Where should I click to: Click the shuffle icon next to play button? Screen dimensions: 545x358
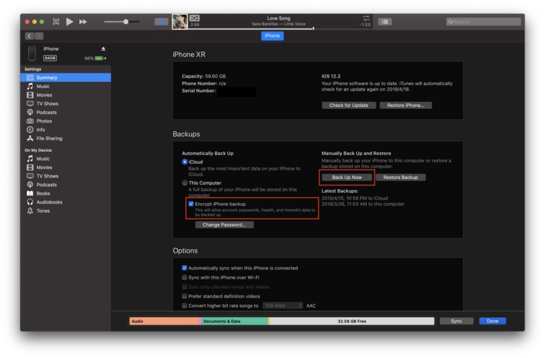click(56, 22)
